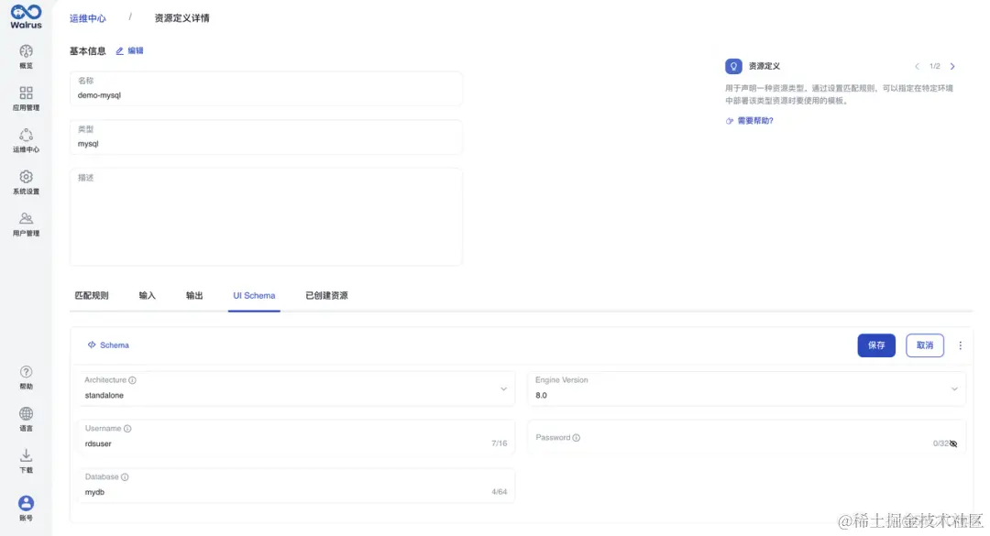990x536 pixels.
Task: Click the 保存 save button
Action: 875,345
